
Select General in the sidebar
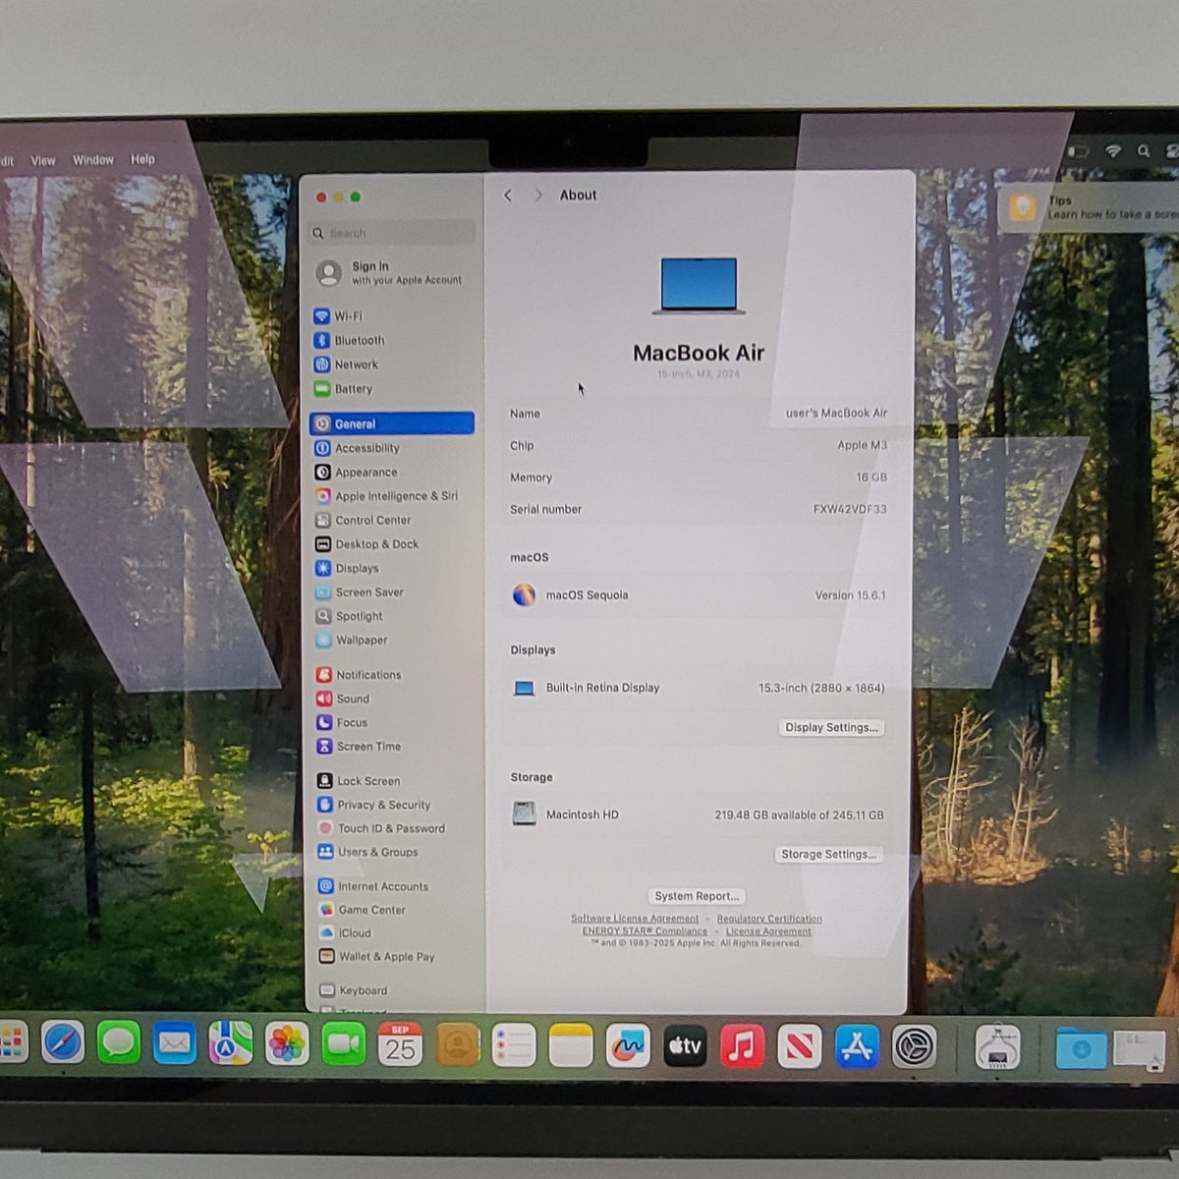pyautogui.click(x=392, y=423)
